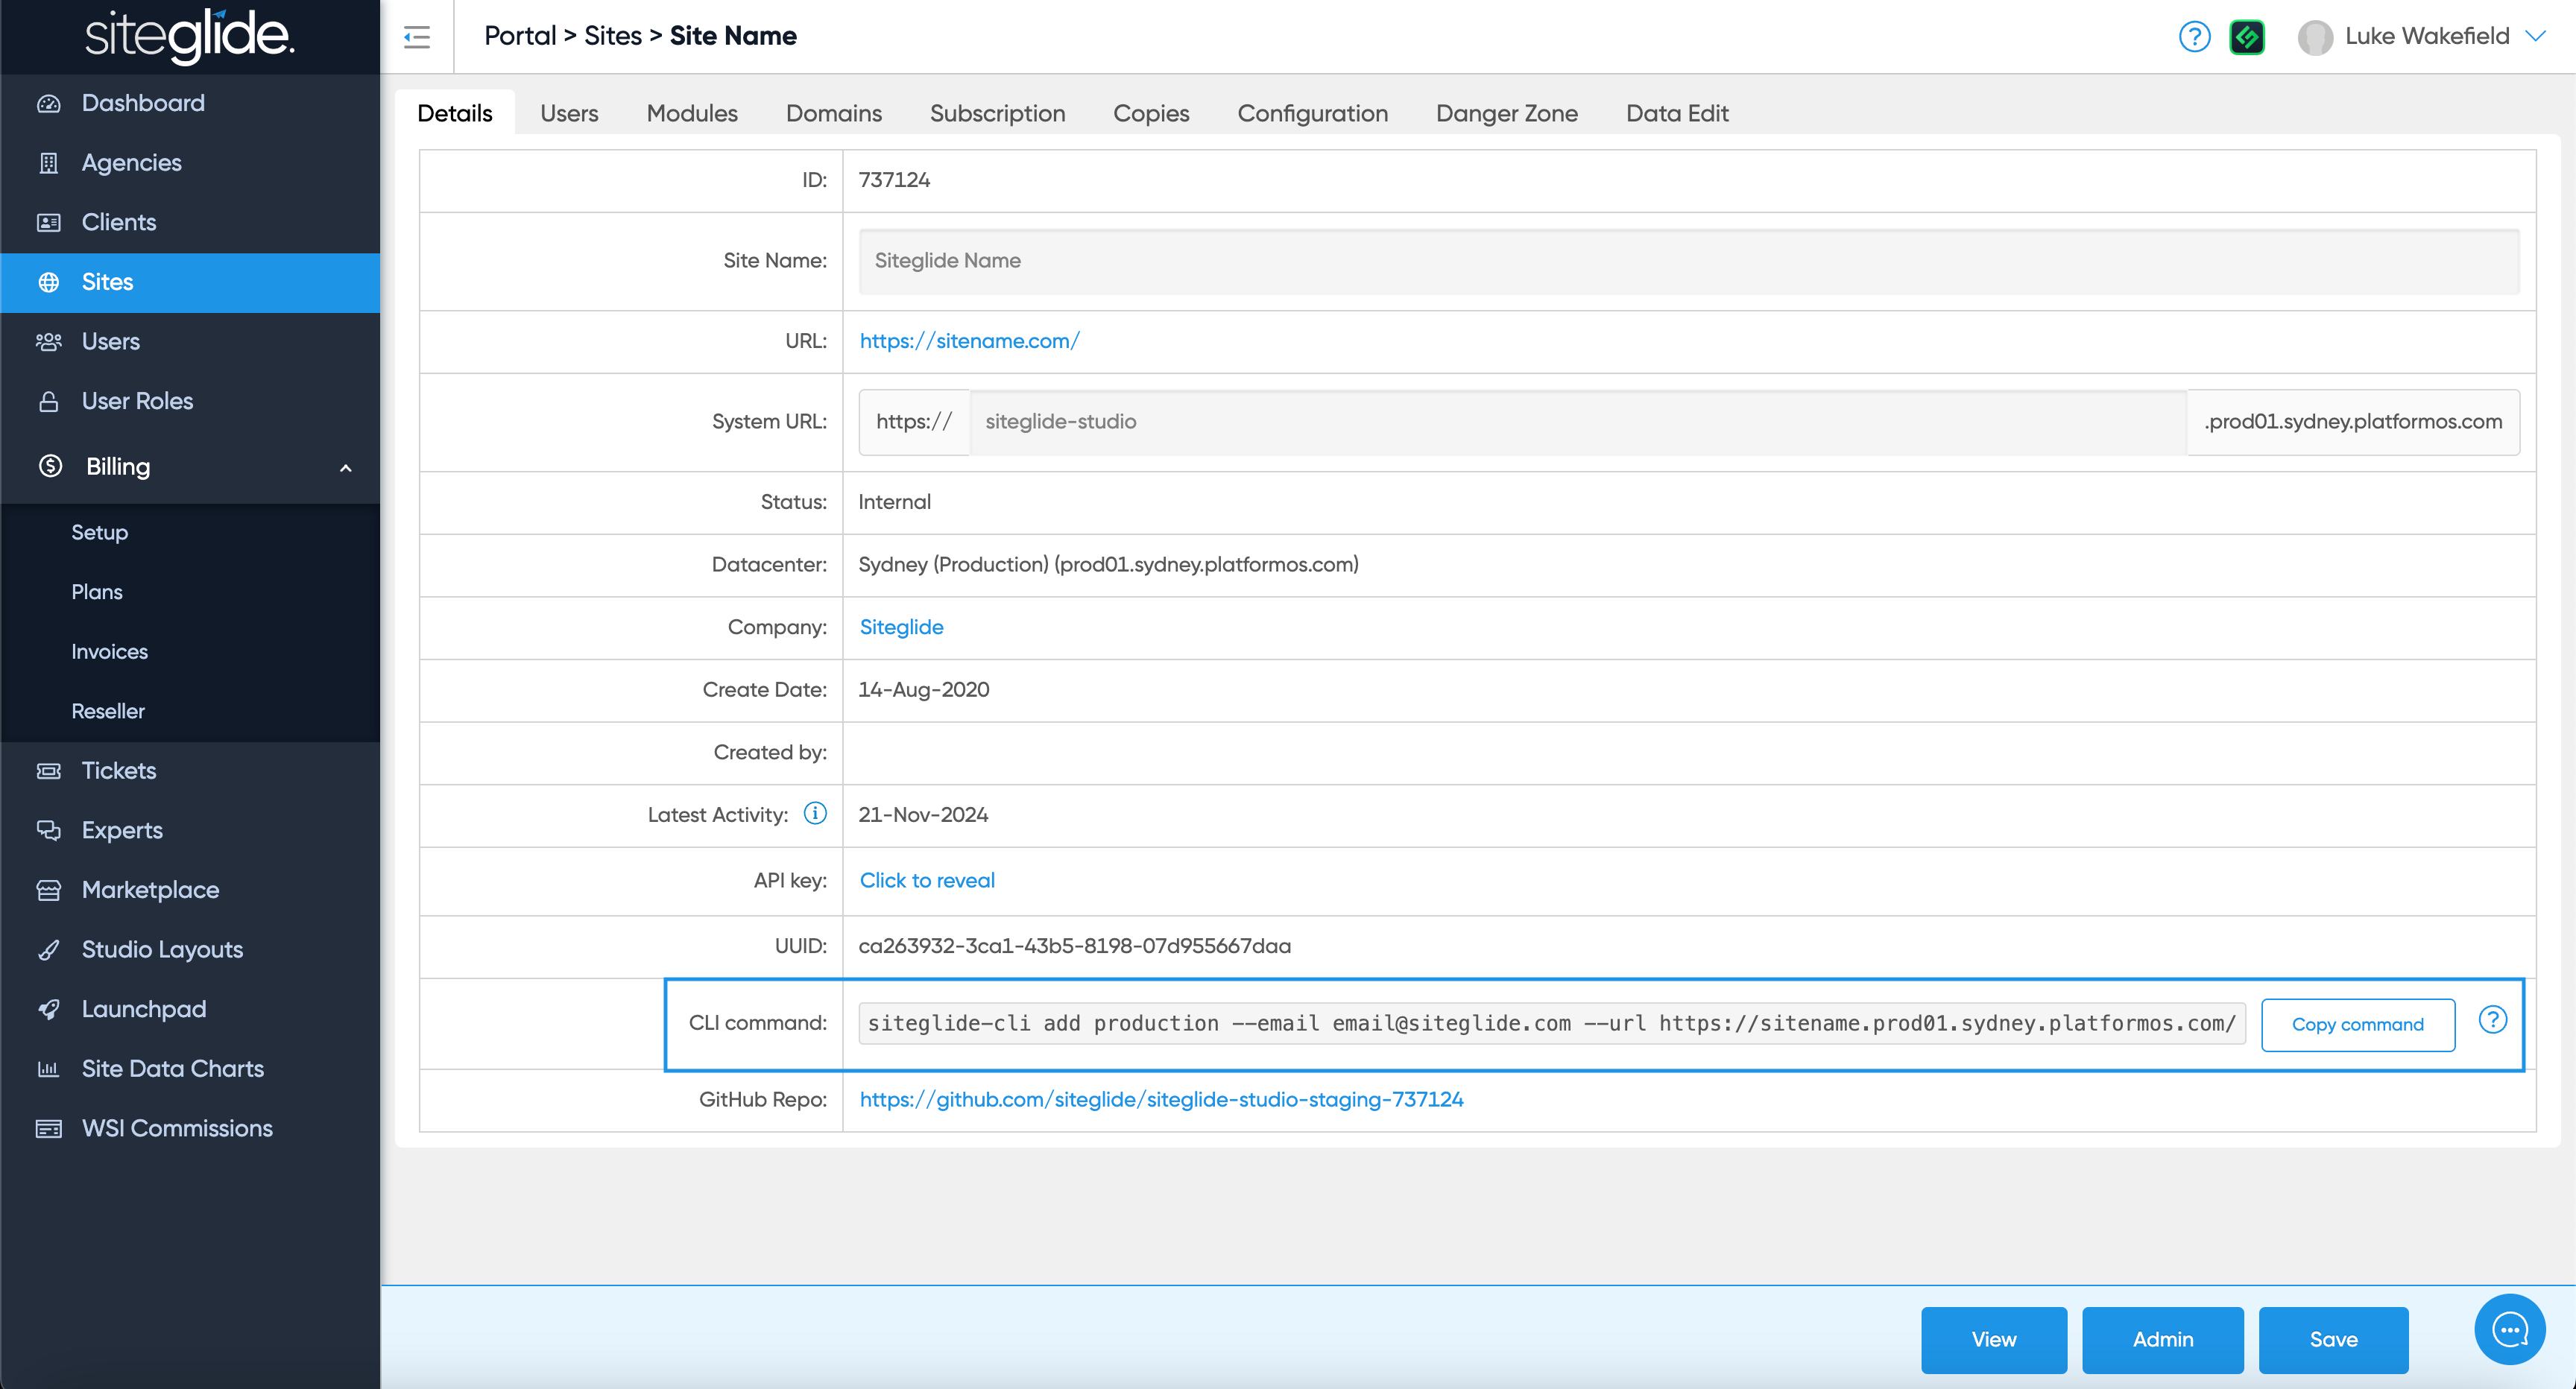Click the Latest Activity date 21-Nov-2024
Viewport: 2576px width, 1389px height.
[923, 815]
